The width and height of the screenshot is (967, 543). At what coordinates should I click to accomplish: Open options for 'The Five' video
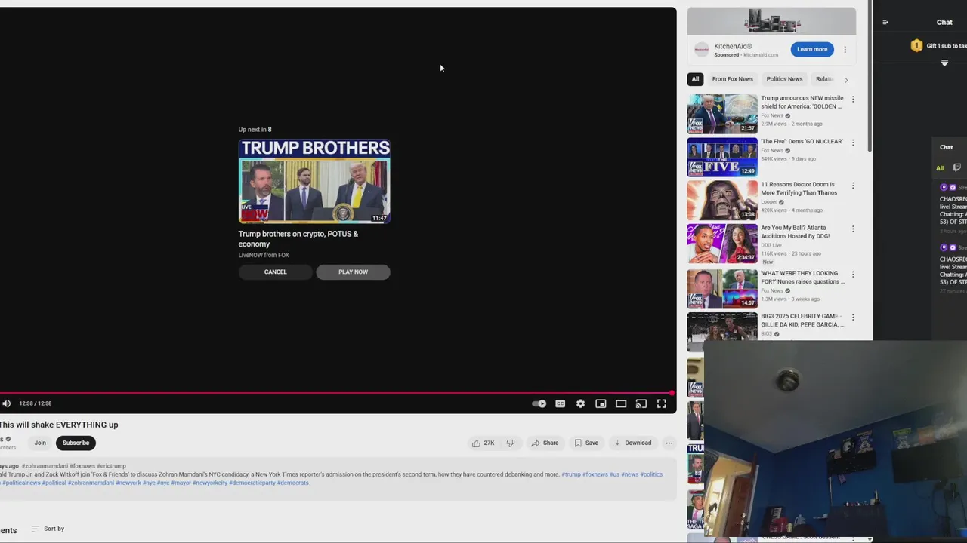click(853, 143)
